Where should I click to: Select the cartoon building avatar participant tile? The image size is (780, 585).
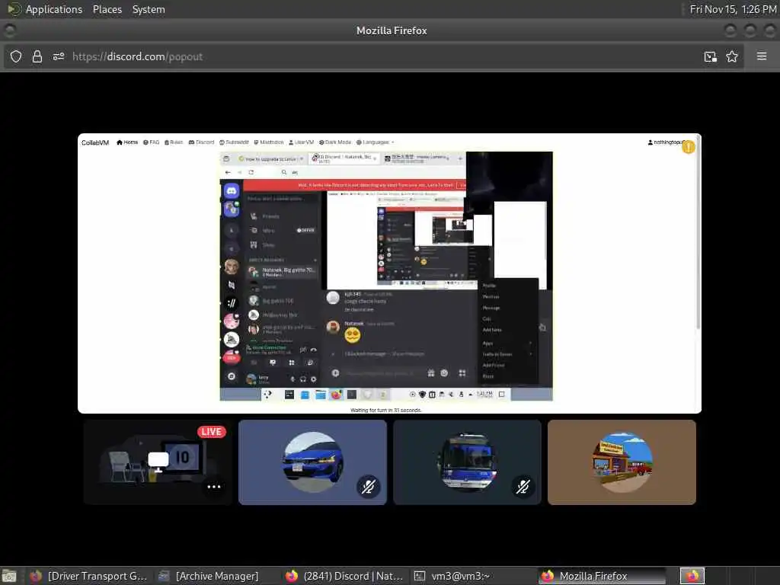pos(622,462)
